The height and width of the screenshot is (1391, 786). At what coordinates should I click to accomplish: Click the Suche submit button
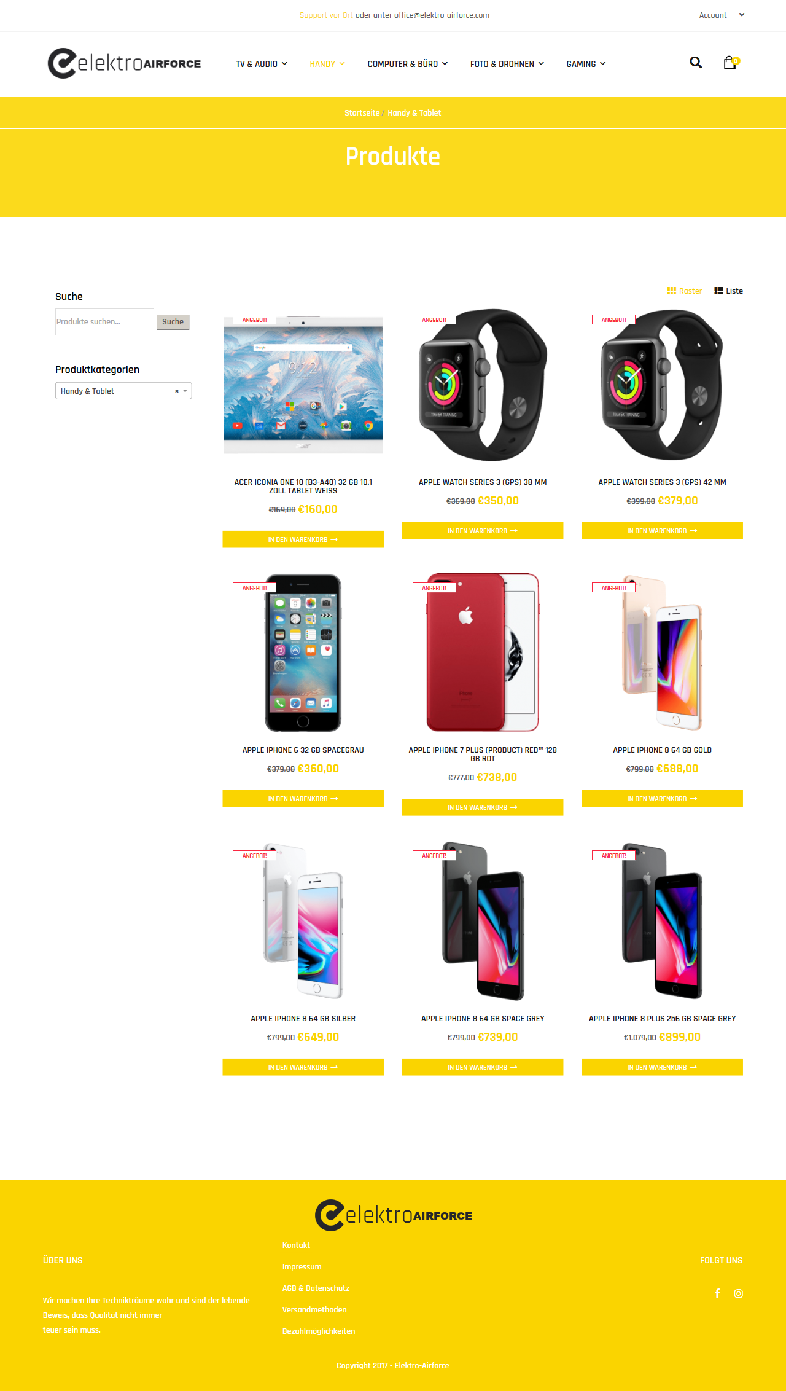tap(173, 322)
